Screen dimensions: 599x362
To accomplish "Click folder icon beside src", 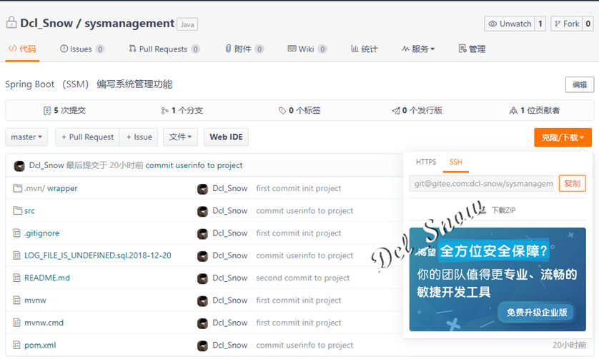I will coord(17,210).
